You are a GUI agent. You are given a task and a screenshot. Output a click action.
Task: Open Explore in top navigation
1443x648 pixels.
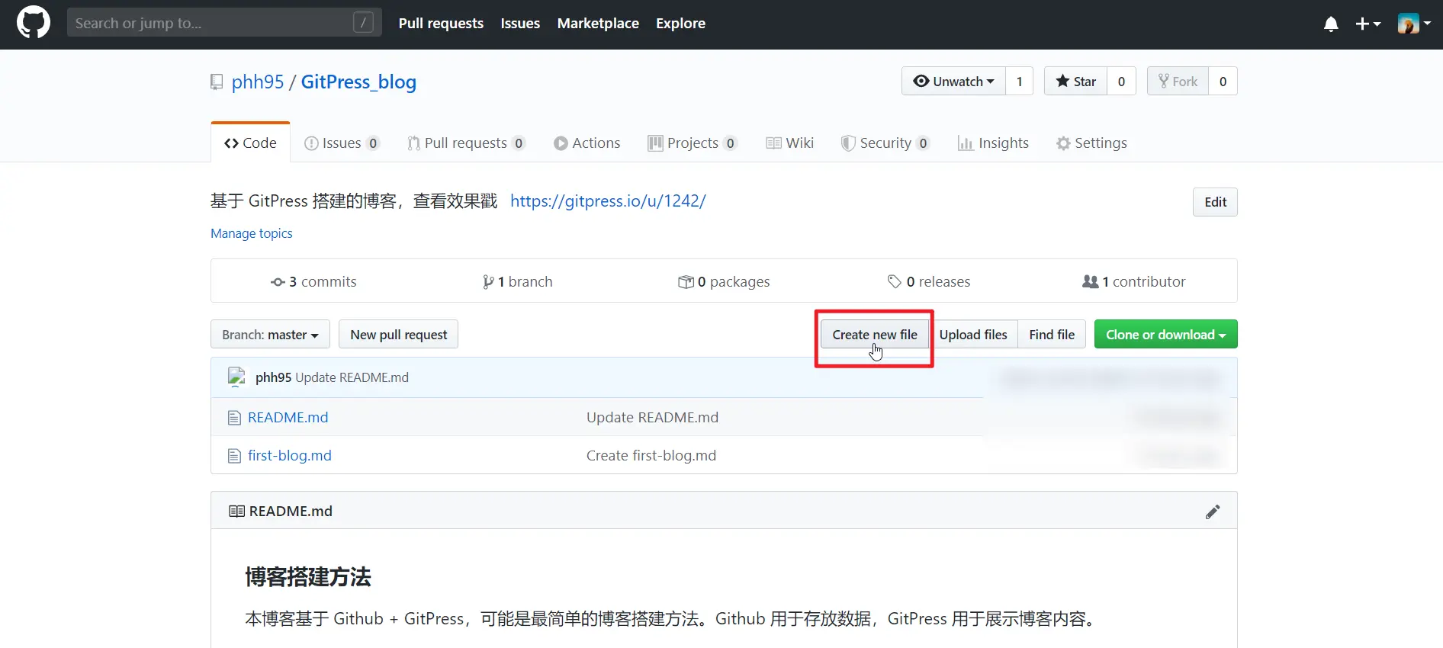[x=680, y=24]
